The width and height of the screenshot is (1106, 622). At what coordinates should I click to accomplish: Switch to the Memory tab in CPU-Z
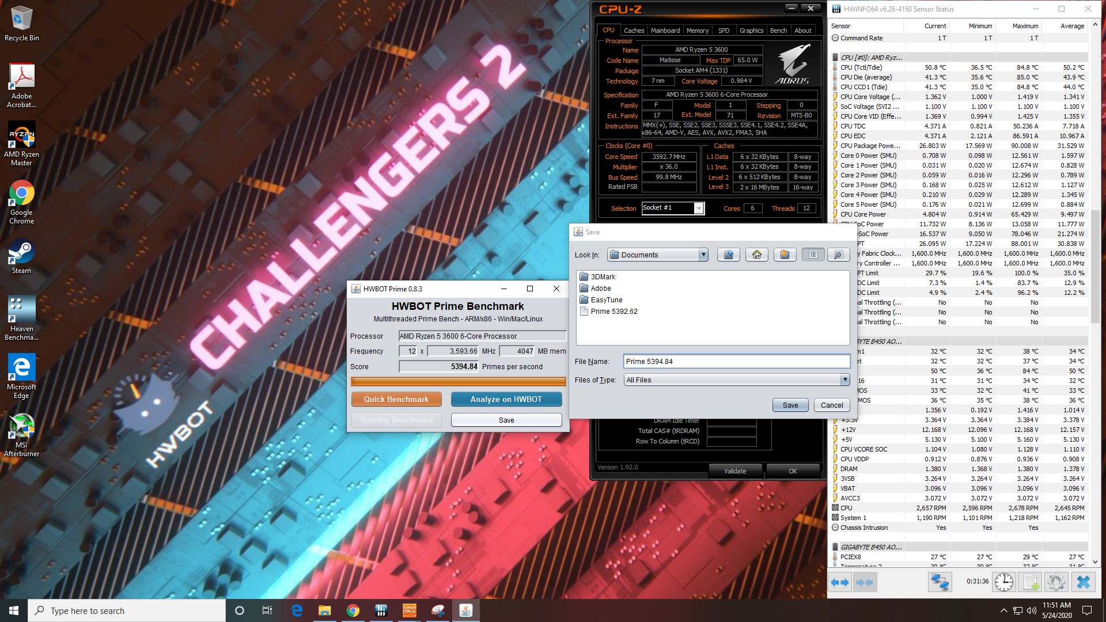pos(697,31)
